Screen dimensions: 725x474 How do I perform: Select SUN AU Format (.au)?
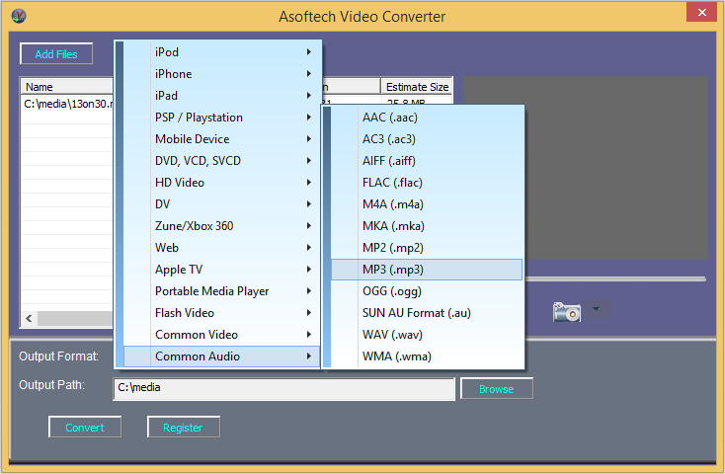[x=427, y=313]
